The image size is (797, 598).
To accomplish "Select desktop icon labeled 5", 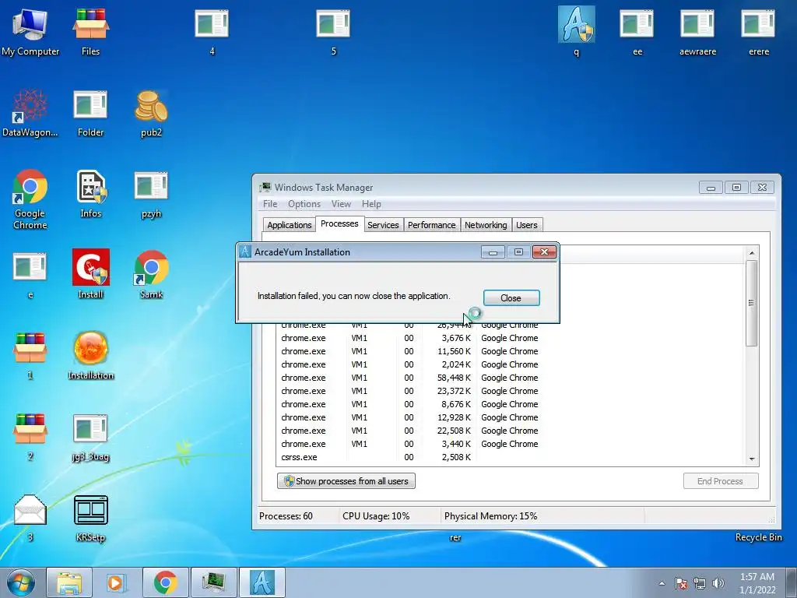I will tap(333, 32).
